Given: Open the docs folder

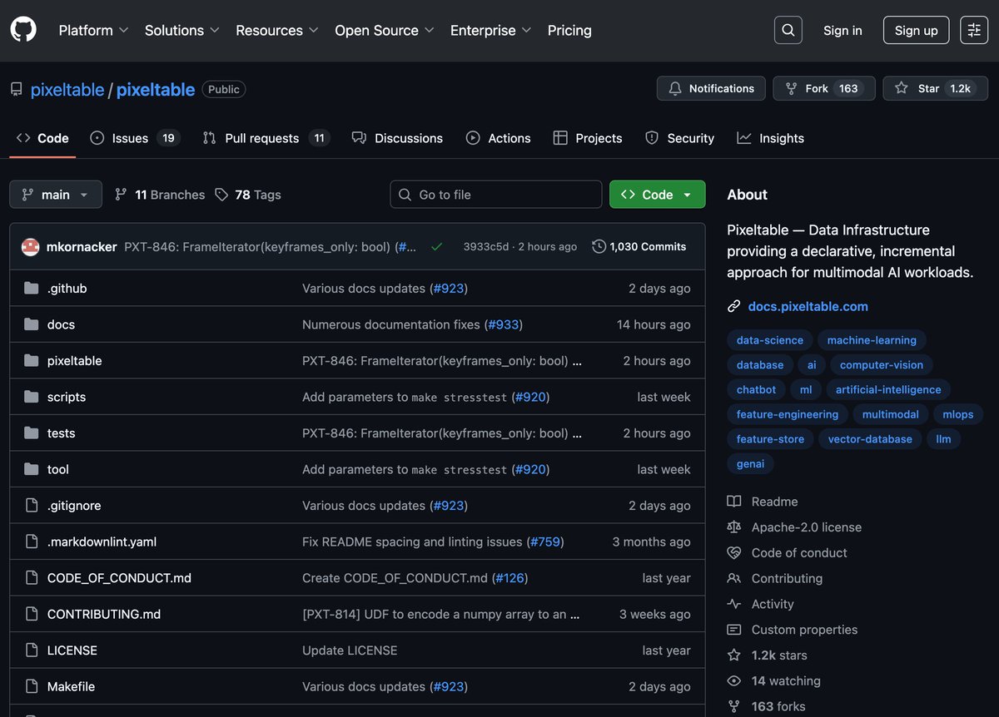Looking at the screenshot, I should click(61, 324).
